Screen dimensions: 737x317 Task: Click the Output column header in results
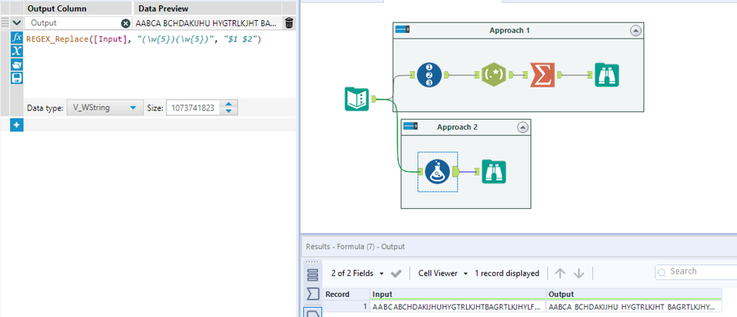pyautogui.click(x=633, y=295)
